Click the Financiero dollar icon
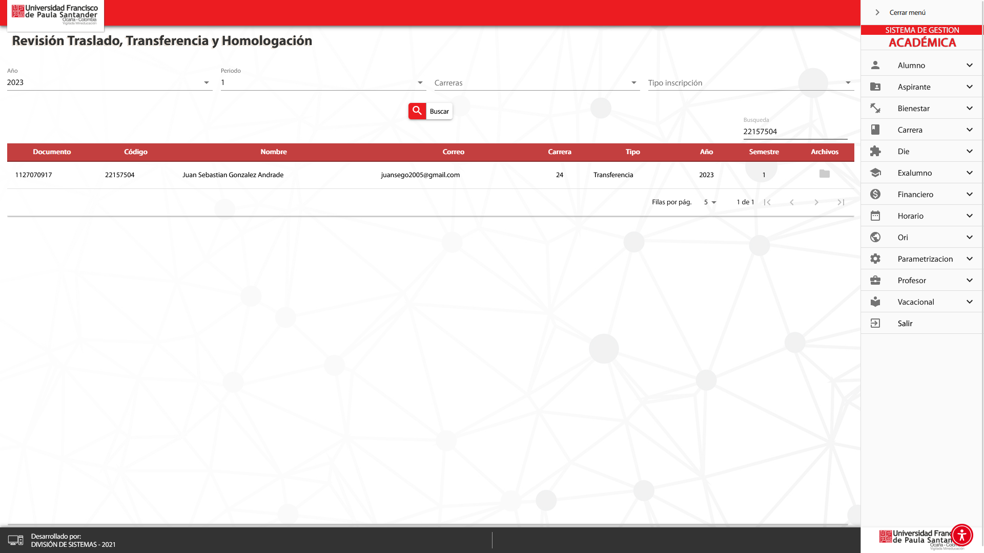 [875, 194]
